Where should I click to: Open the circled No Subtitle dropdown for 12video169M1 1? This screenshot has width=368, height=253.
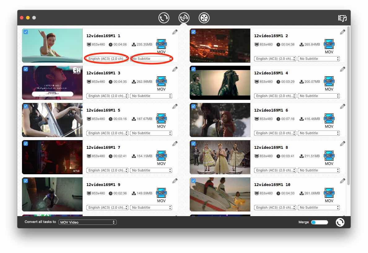151,58
